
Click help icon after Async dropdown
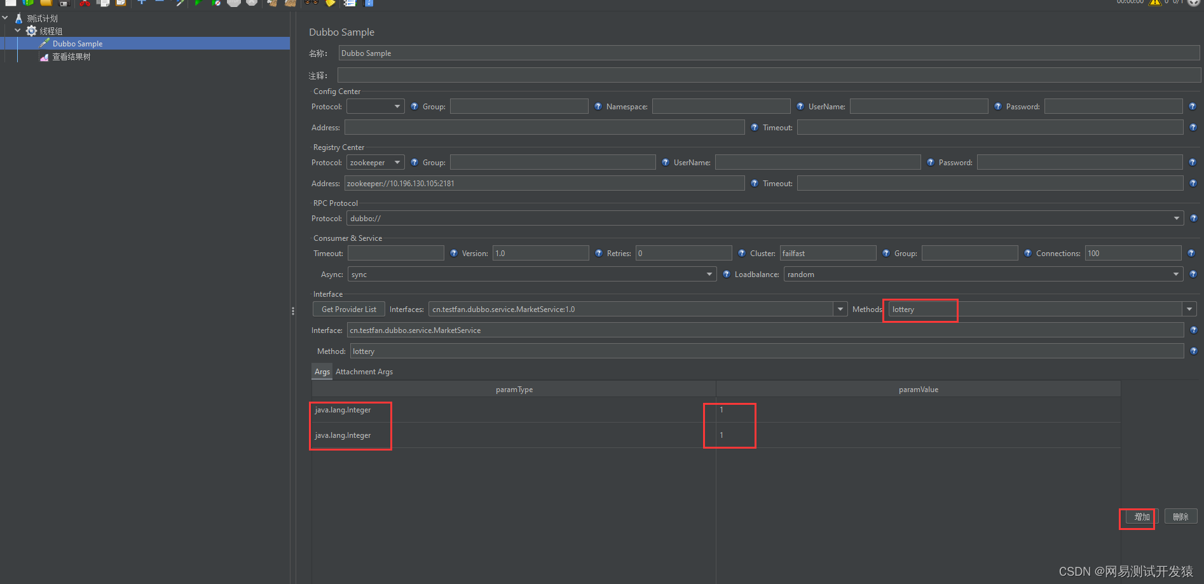tap(727, 275)
